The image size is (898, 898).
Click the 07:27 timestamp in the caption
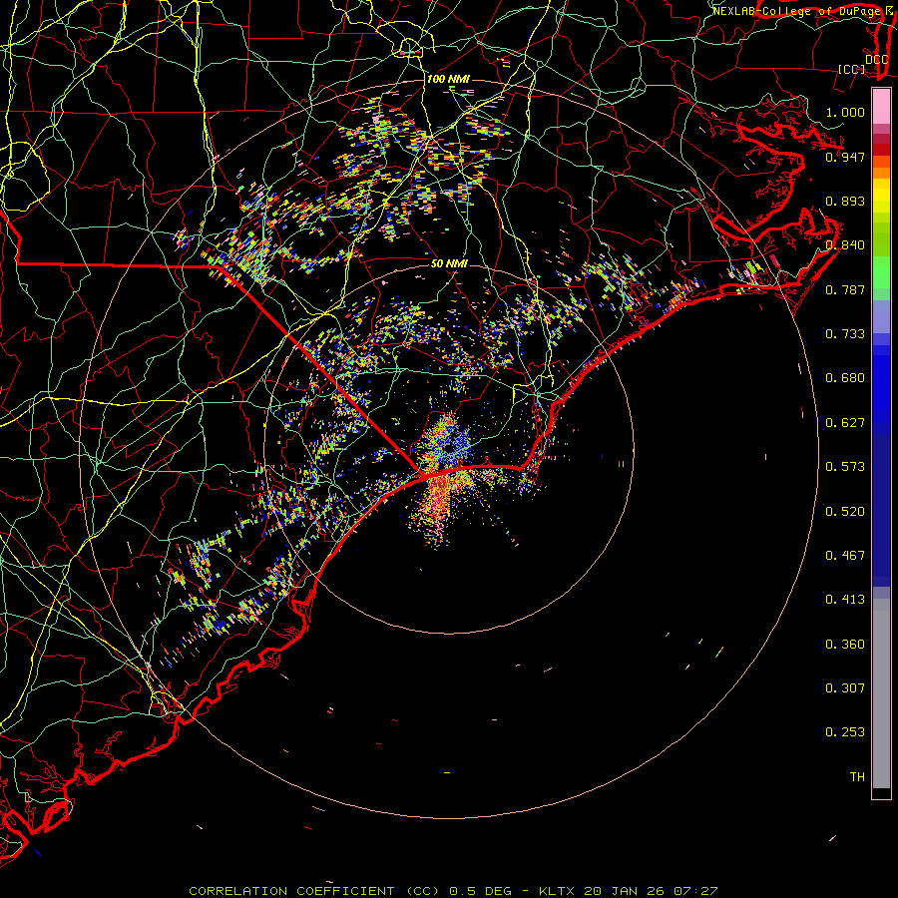click(695, 891)
